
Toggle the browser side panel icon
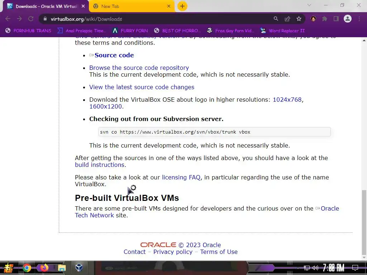coord(336,19)
